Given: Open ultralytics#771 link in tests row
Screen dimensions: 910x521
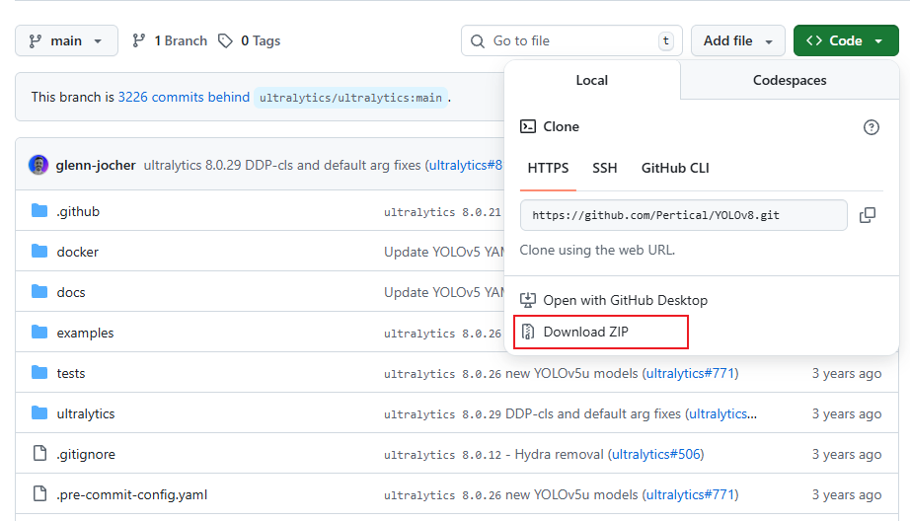Looking at the screenshot, I should (691, 373).
